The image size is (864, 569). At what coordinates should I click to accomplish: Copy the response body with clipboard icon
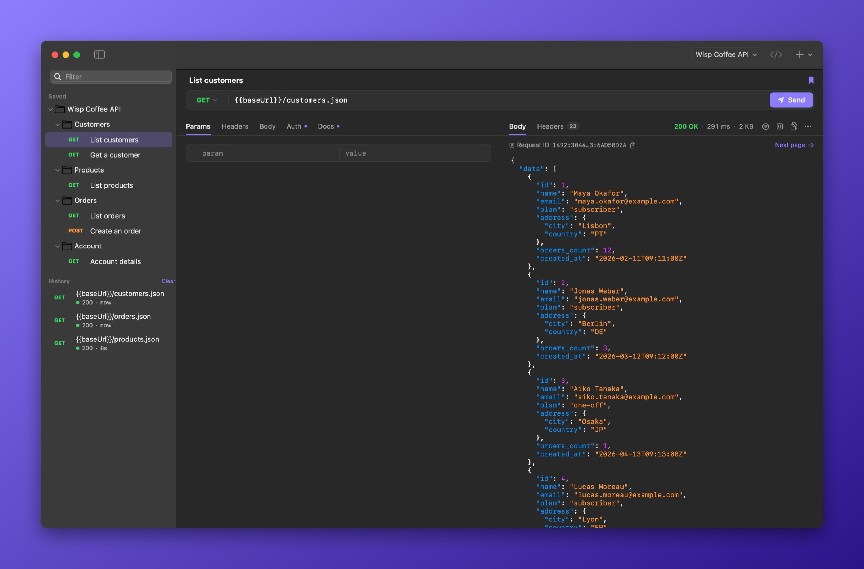(794, 126)
